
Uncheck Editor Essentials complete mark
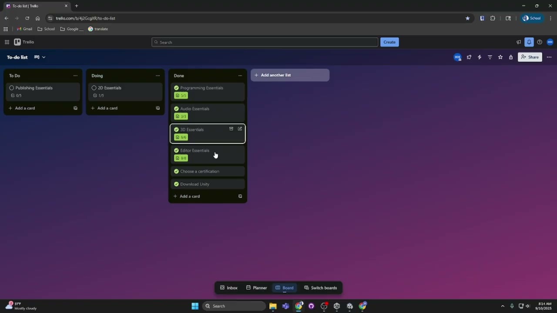[176, 150]
